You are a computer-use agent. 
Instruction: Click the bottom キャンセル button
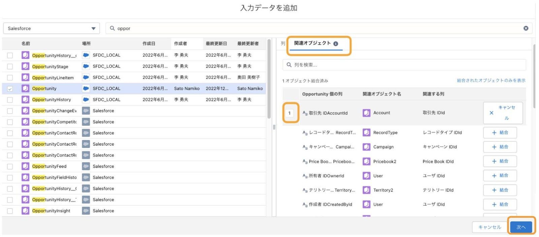[x=490, y=227]
